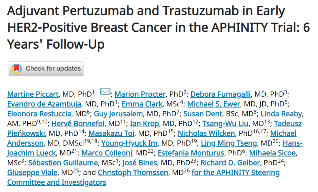Click the Check for updates button

pyautogui.click(x=46, y=69)
